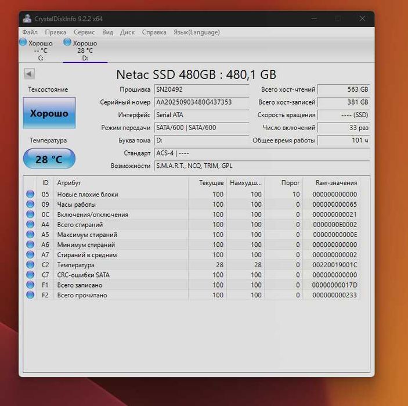Select the Включения/отключения attribute row
Screen dimensions: 408x406
click(192, 214)
